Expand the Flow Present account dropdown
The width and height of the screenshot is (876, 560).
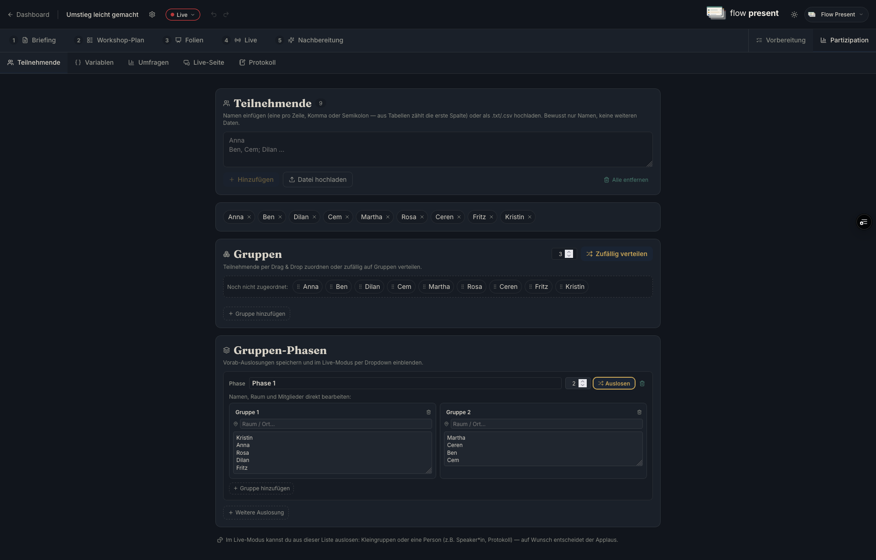pyautogui.click(x=836, y=15)
